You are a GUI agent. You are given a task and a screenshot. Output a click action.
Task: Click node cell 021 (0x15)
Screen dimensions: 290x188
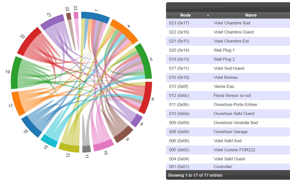click(x=179, y=41)
